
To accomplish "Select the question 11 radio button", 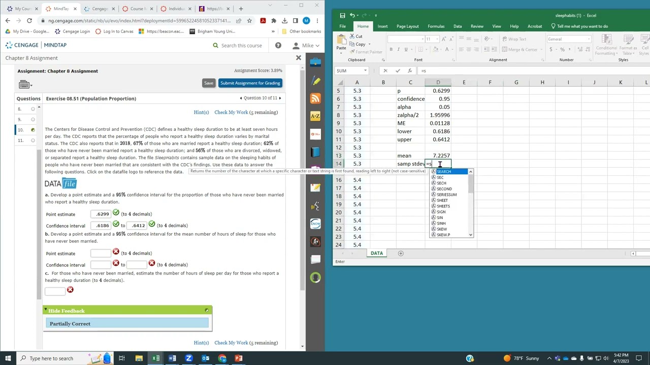I will [x=33, y=140].
